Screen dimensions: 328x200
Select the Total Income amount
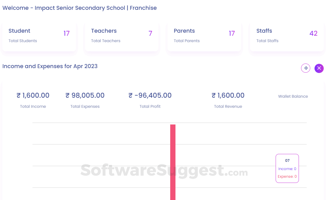pyautogui.click(x=33, y=95)
